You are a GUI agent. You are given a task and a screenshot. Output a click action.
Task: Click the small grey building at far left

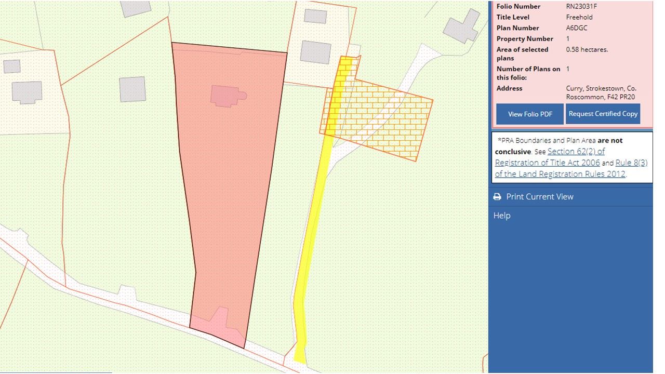[11, 66]
